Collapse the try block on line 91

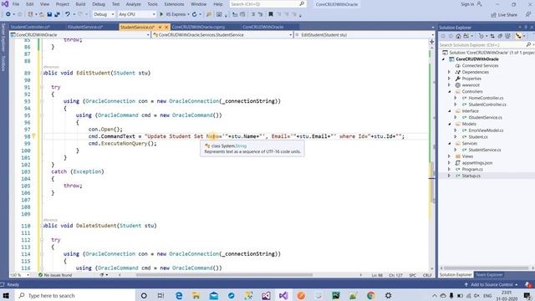(x=42, y=87)
